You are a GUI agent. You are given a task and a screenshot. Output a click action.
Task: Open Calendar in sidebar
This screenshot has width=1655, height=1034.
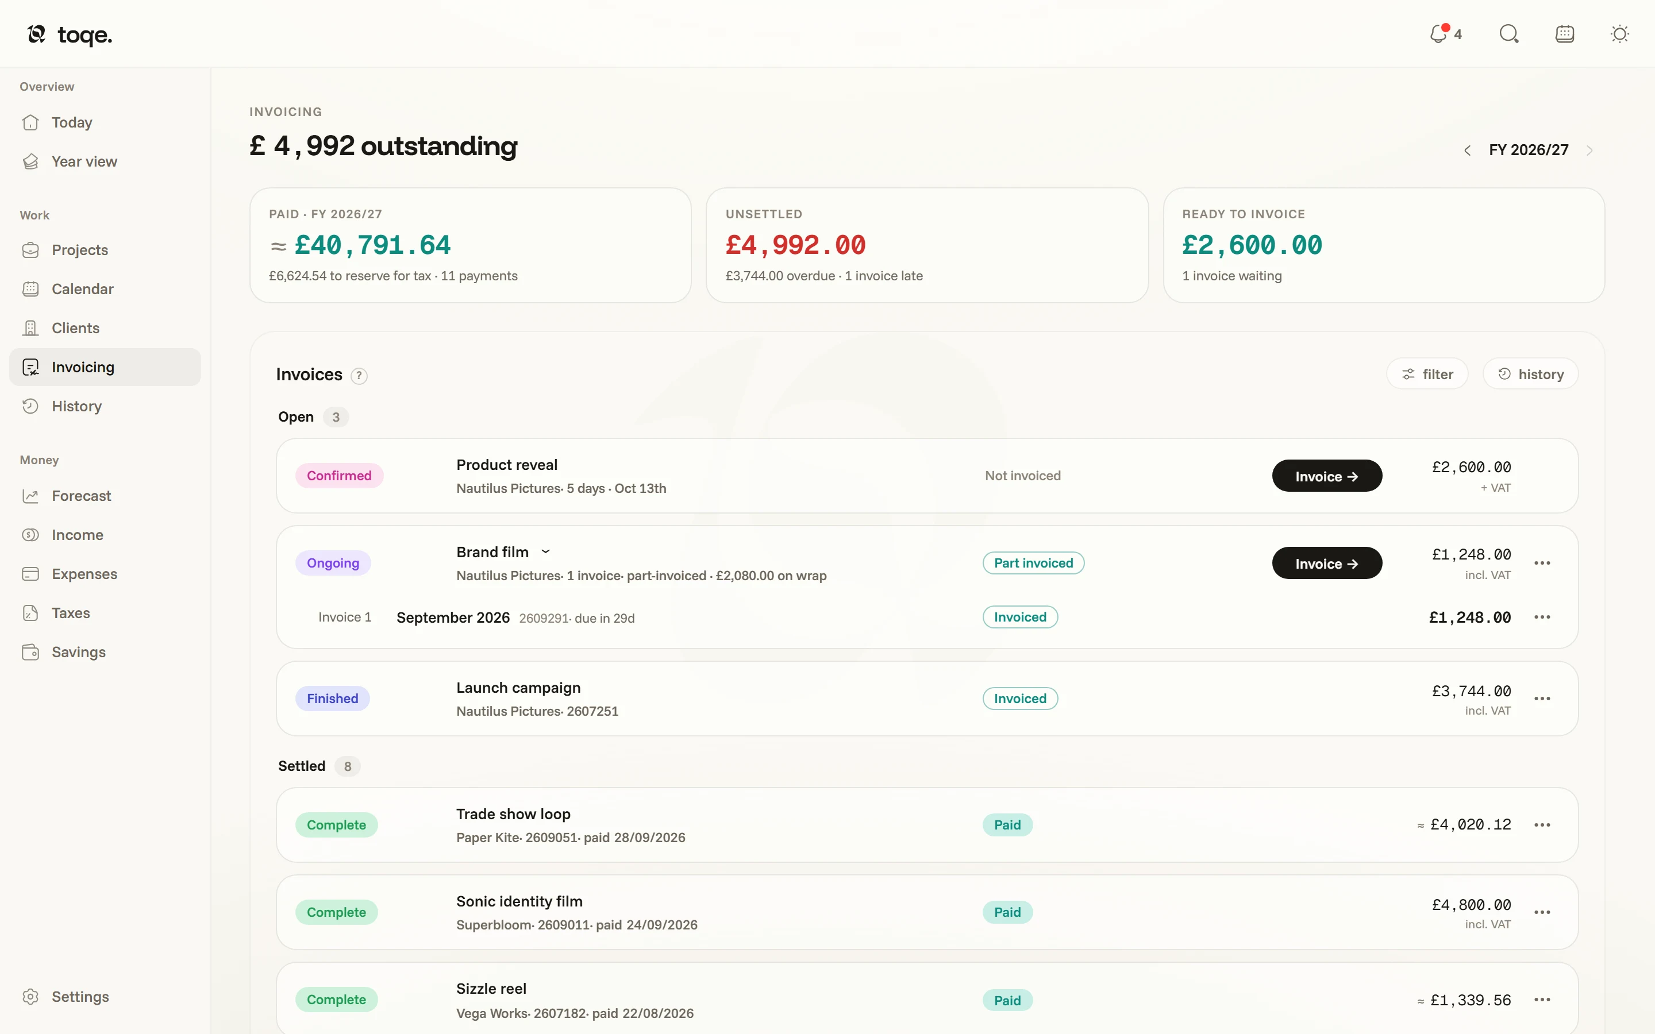105,288
